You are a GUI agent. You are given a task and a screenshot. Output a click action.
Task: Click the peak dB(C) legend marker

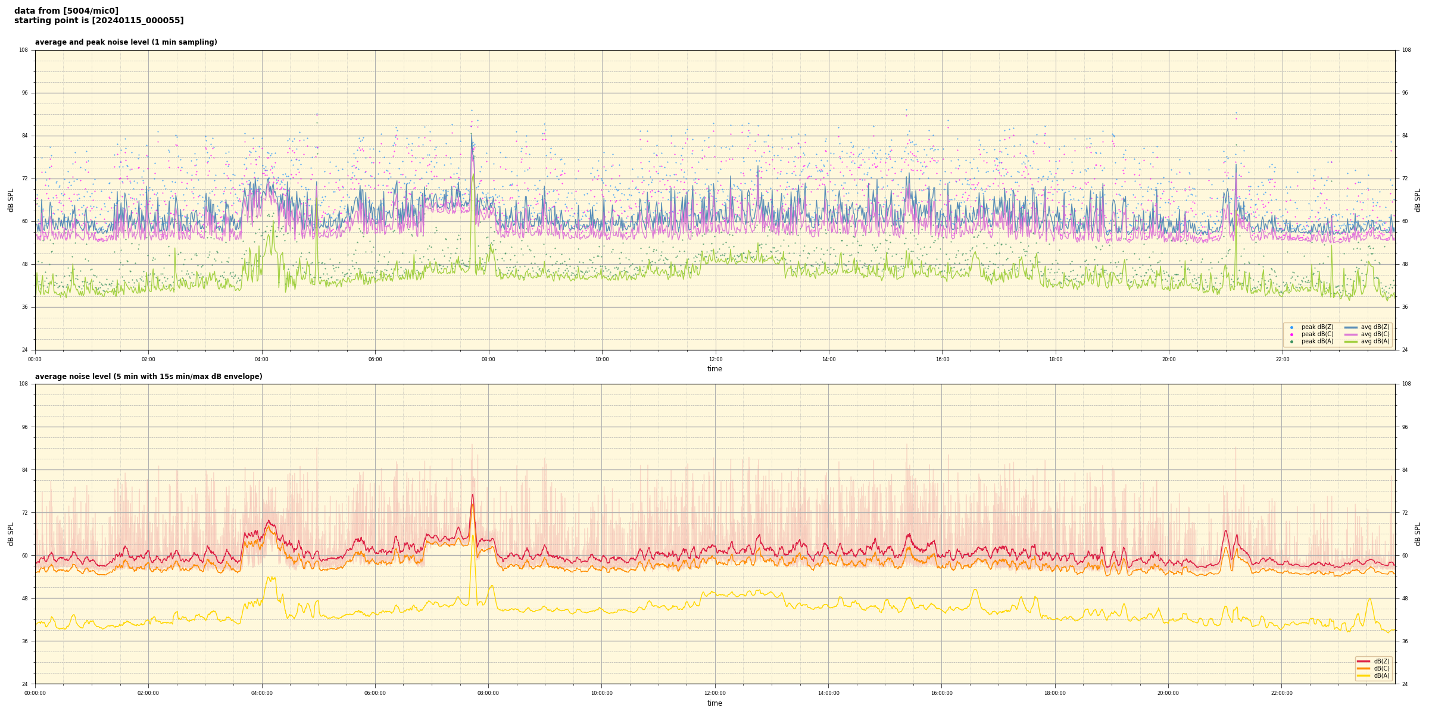click(x=1291, y=334)
